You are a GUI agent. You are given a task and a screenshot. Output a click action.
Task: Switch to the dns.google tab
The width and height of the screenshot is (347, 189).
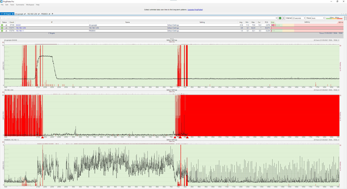coord(21,14)
